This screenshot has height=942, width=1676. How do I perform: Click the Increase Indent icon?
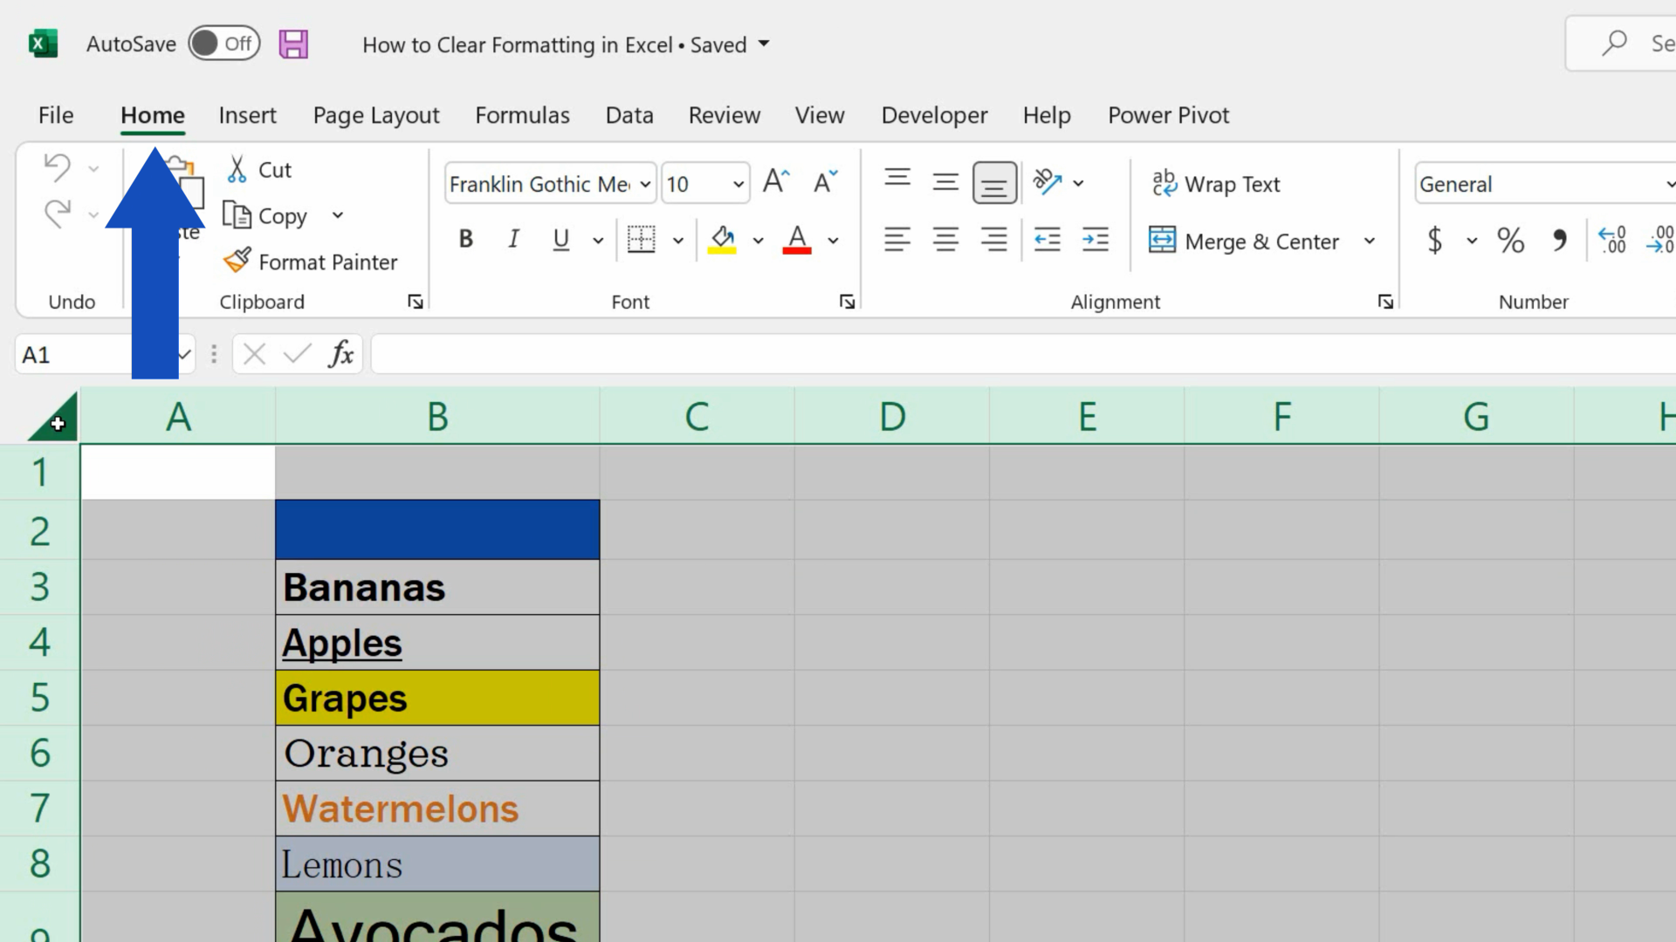tap(1096, 240)
